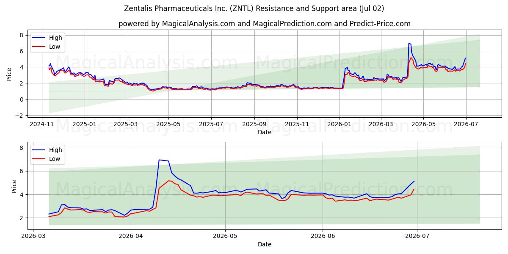Click the chart title mentioning Zentalis Pharmaceuticals
Viewport: 508px width, 254px height.
pos(254,8)
